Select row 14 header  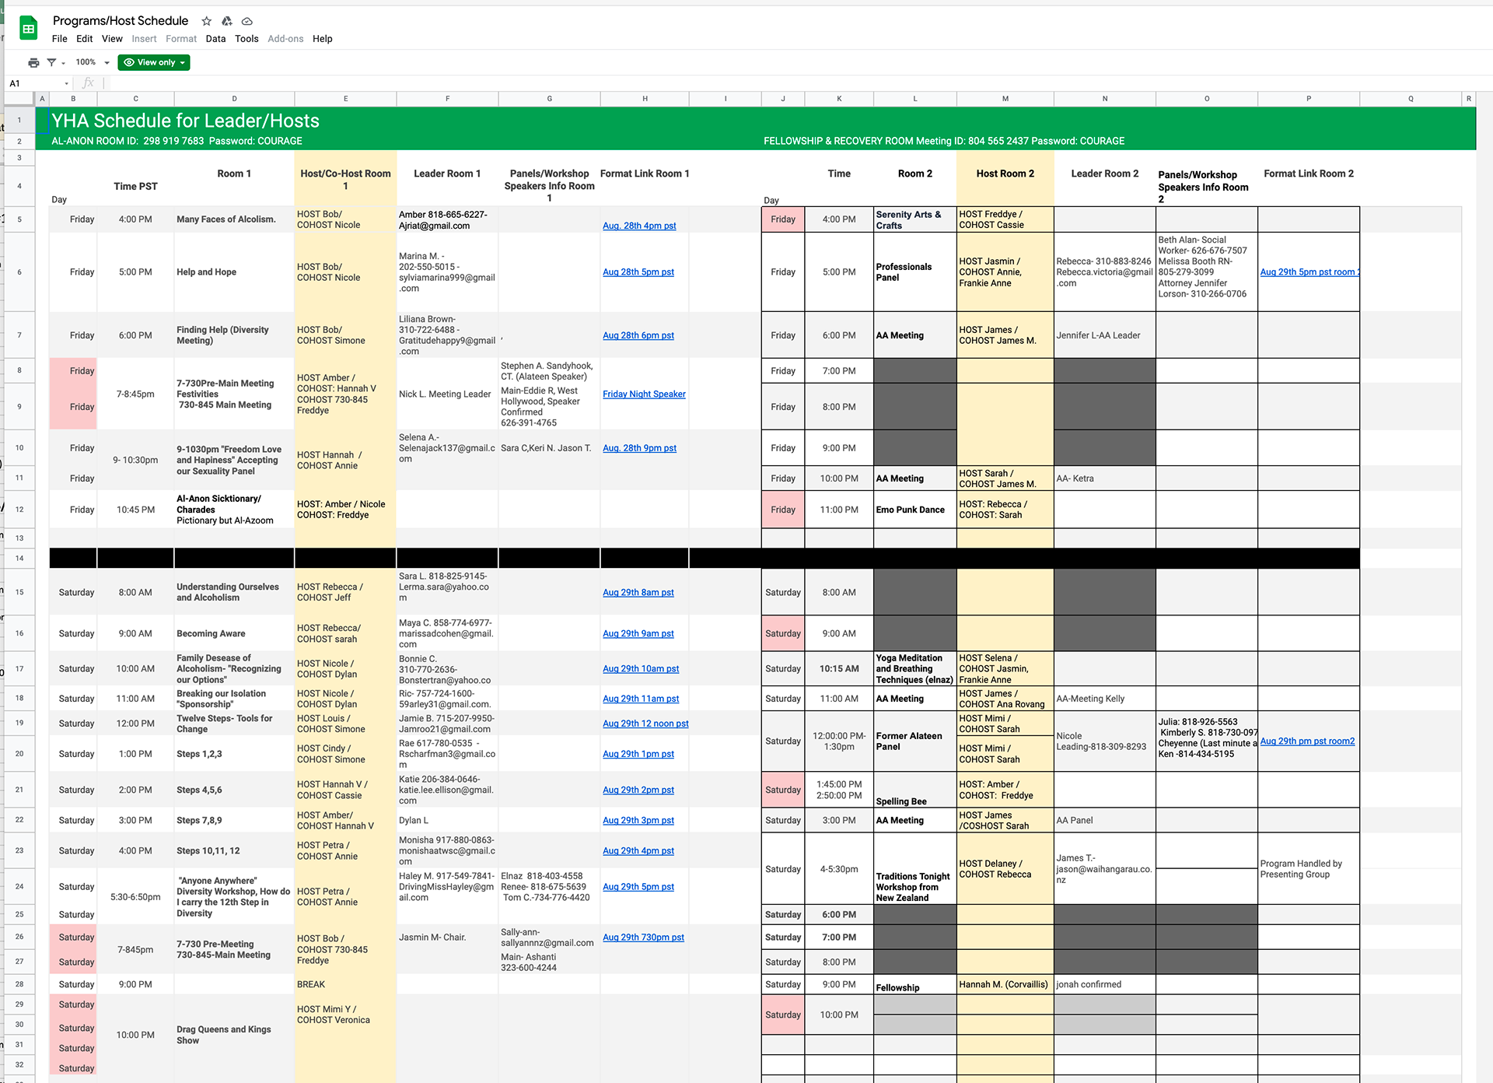tap(19, 558)
